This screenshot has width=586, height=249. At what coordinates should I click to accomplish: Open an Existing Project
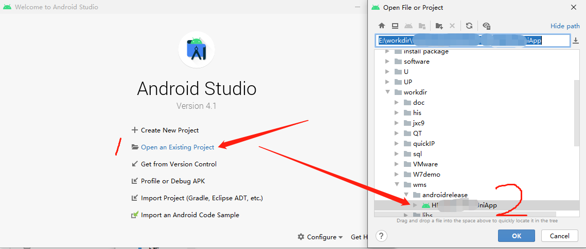coord(177,147)
